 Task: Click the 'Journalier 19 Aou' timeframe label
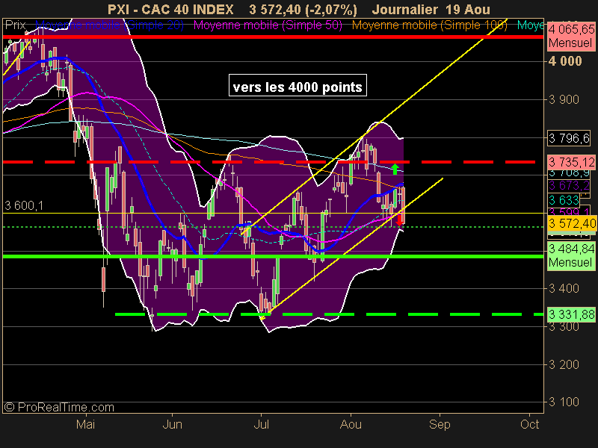(431, 9)
